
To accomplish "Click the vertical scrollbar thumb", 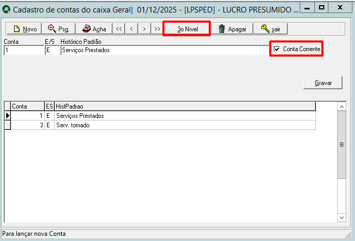I will point(341,144).
